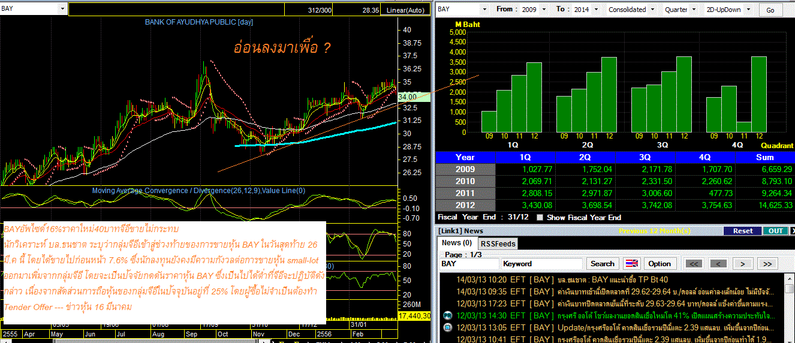The image size is (795, 343).
Task: Click the 2012 4Q value 3,754.63
Action: point(718,205)
